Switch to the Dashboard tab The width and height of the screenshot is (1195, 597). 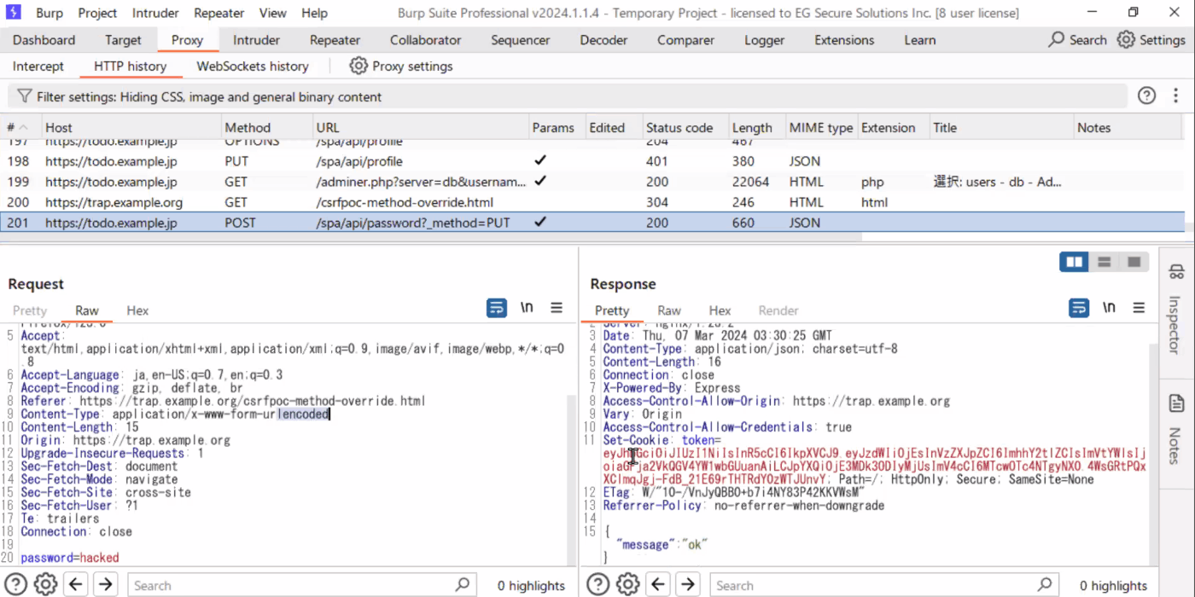coord(44,40)
